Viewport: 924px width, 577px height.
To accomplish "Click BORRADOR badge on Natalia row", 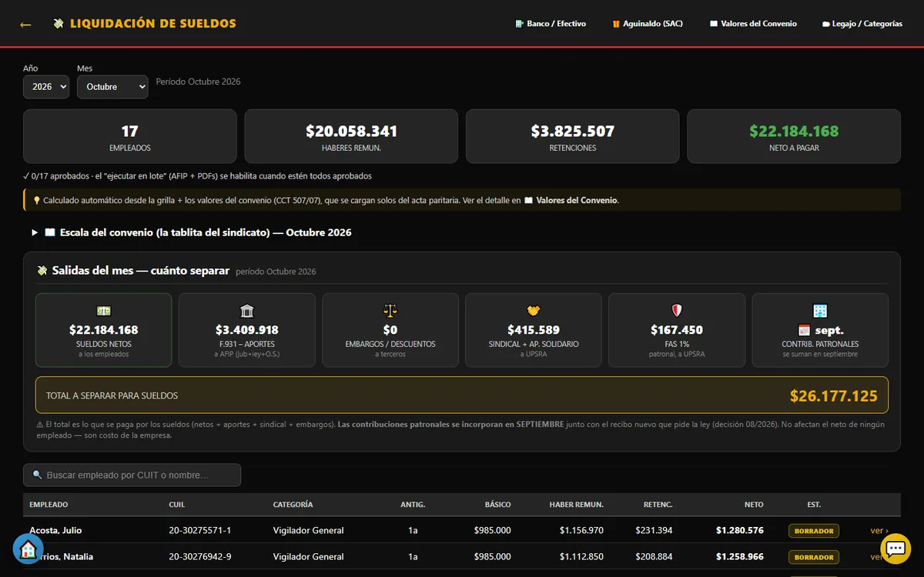I will click(x=814, y=557).
